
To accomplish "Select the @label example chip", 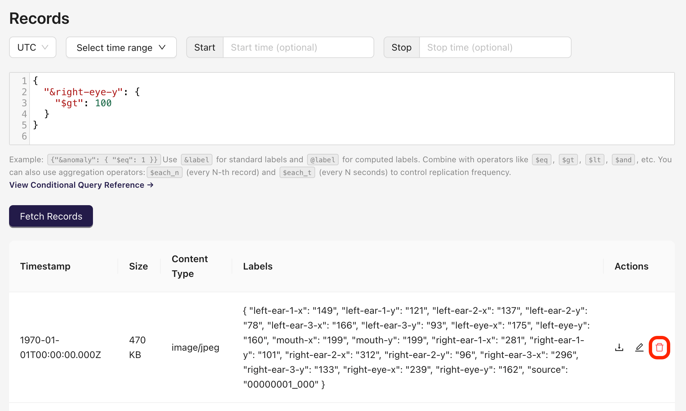I will click(323, 160).
